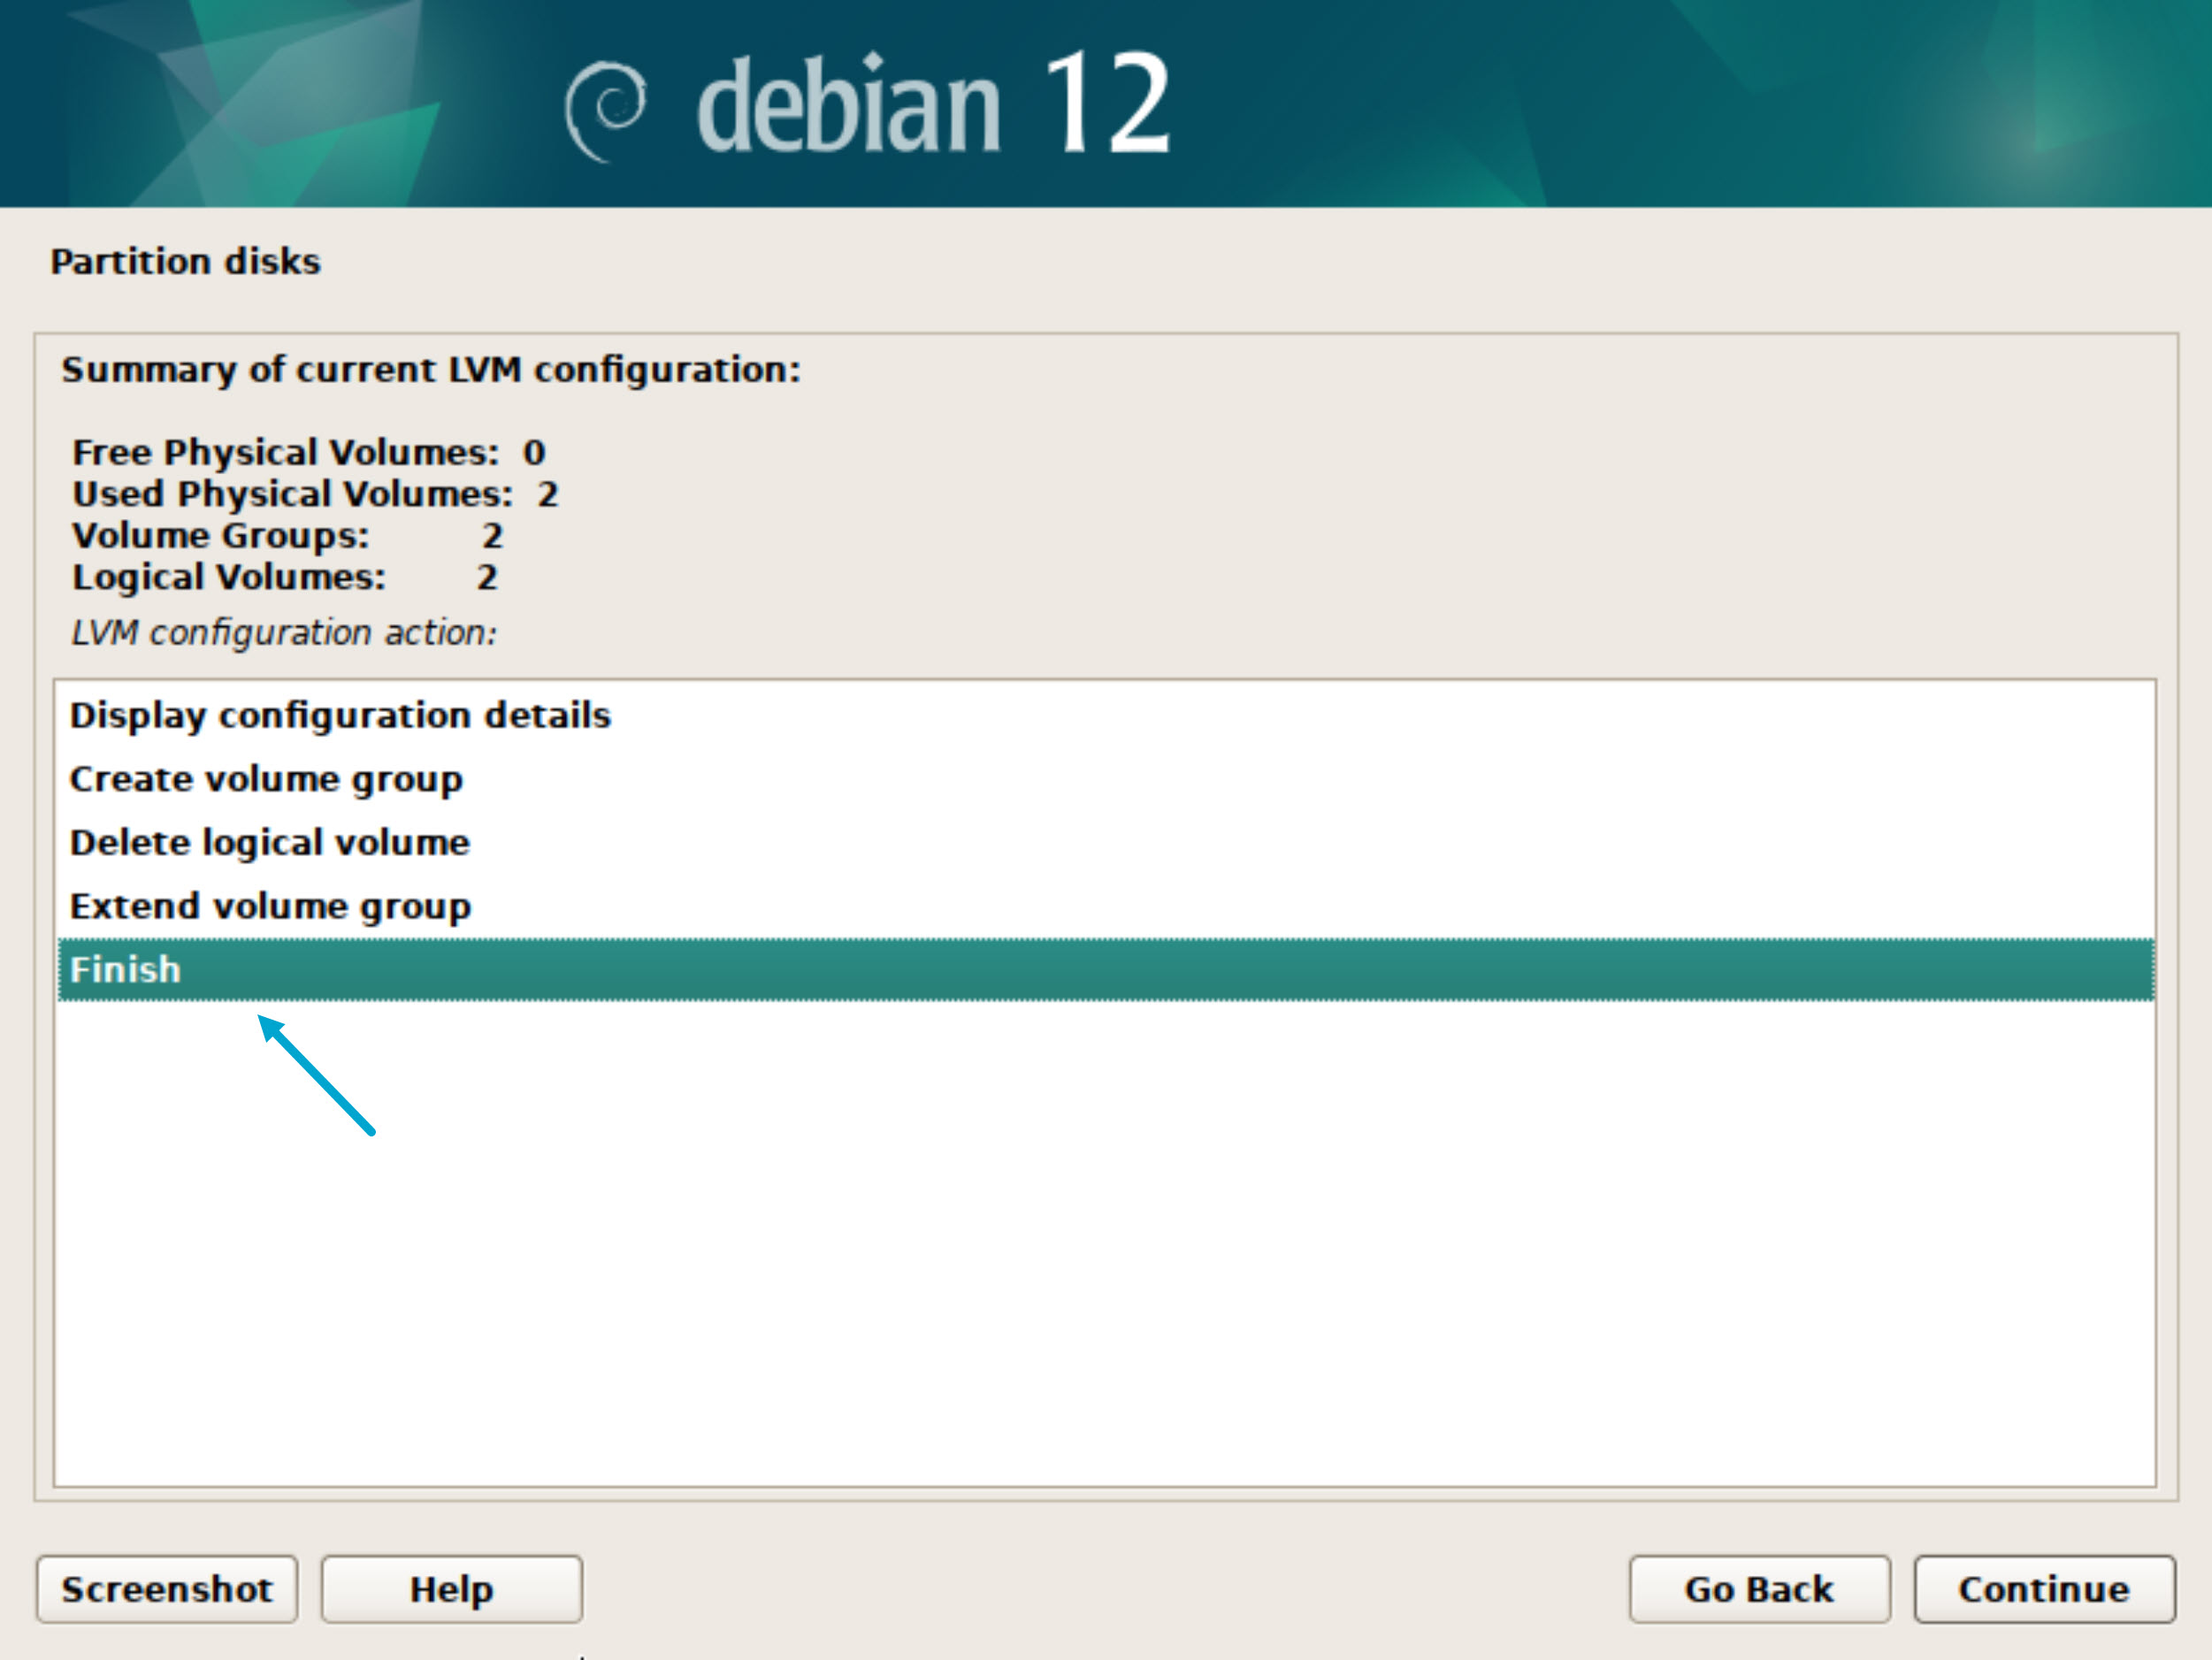The width and height of the screenshot is (2212, 1660).
Task: Click empty space inside the action list
Action: [1100, 1250]
